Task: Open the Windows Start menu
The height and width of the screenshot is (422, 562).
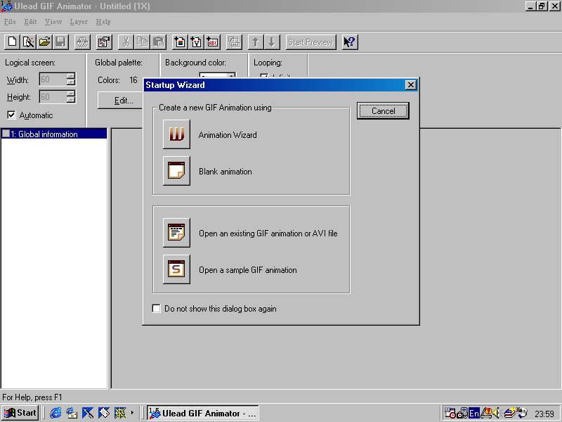Action: point(20,413)
